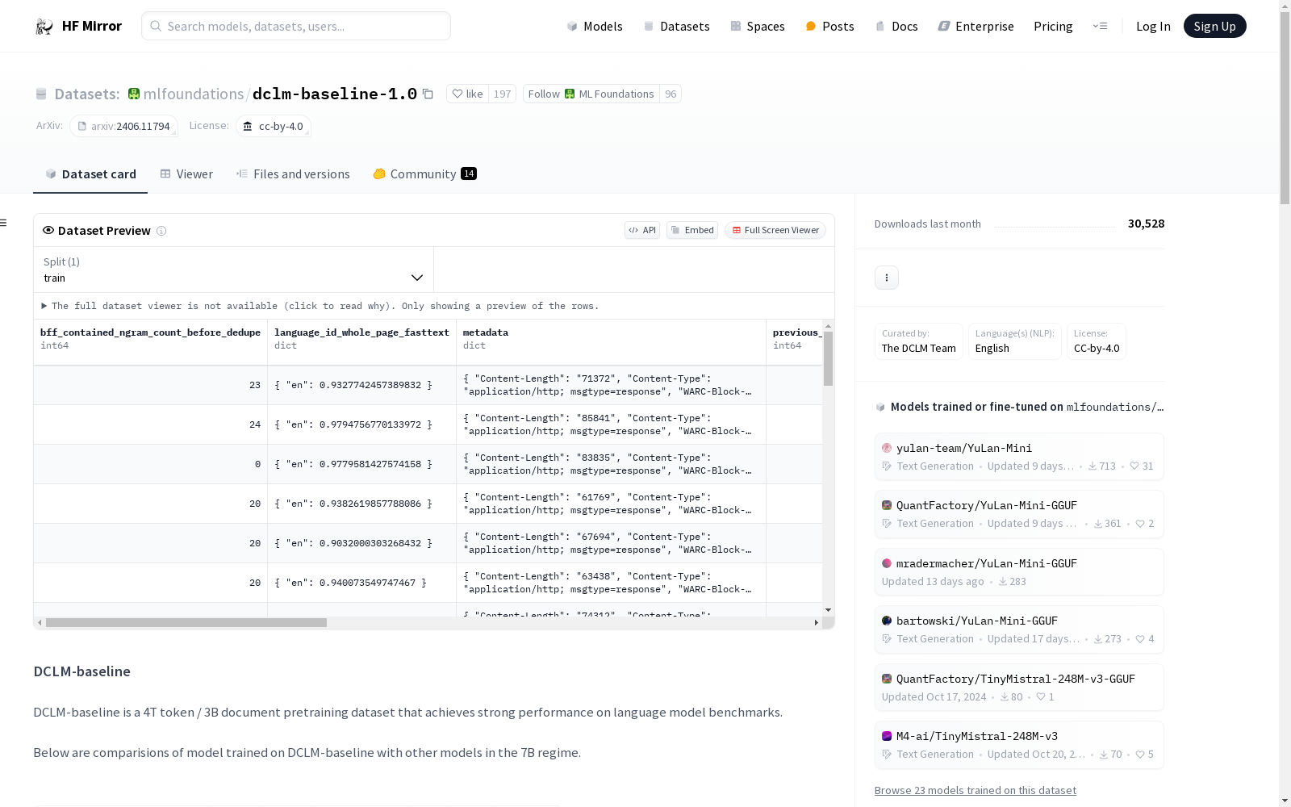Open the Enterprise nav item
The width and height of the screenshot is (1291, 807).
[x=976, y=27]
